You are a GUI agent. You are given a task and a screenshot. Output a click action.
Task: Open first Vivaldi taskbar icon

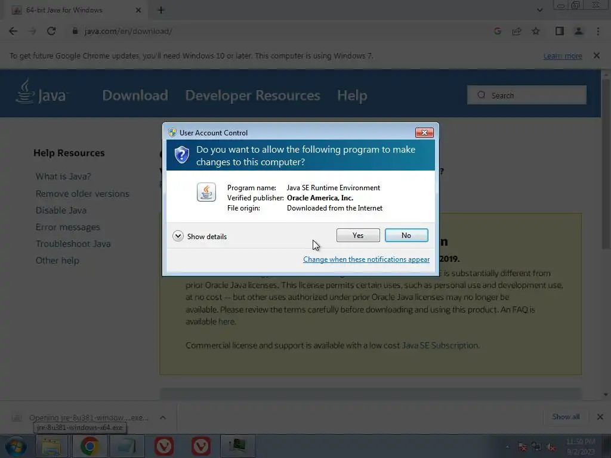pos(163,446)
